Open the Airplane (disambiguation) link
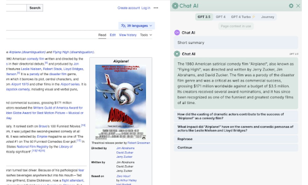 pos(27,52)
